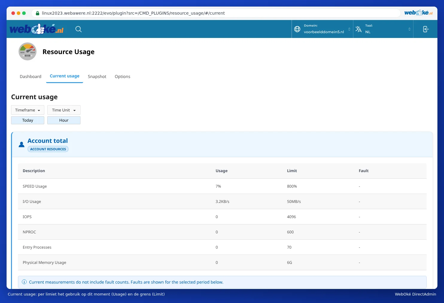
Task: Click the Resource Usage gauge icon
Action: [28, 51]
